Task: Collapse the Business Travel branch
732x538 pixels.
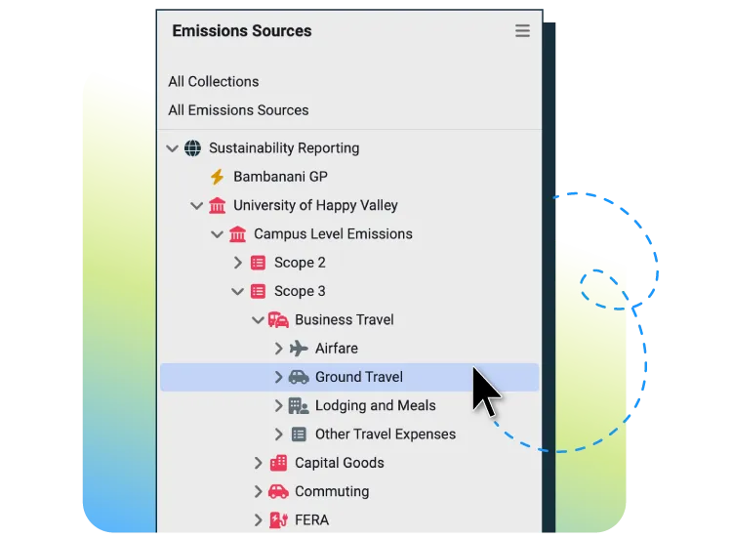Action: [x=258, y=320]
